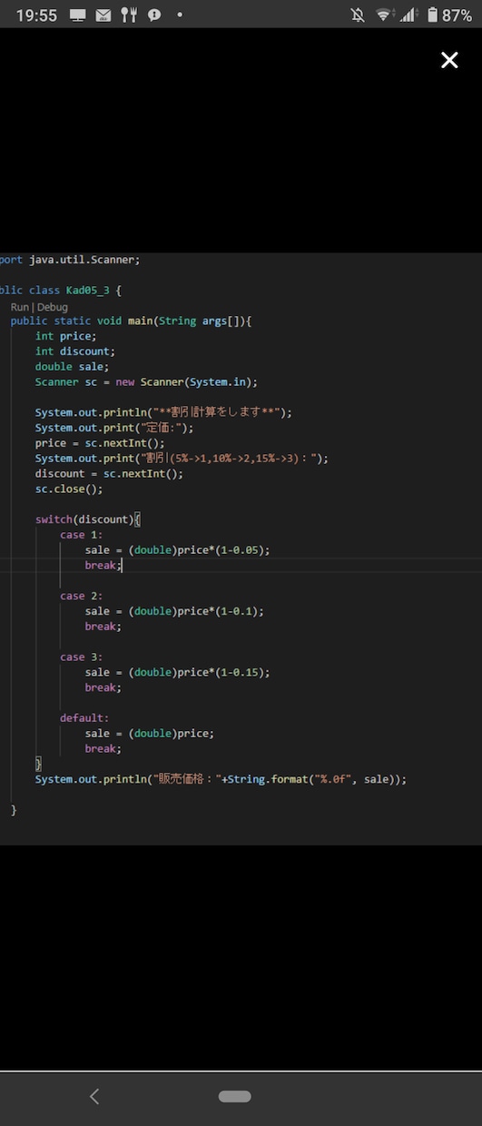Click the 'sc.close();' line
Image resolution: width=482 pixels, height=1126 pixels.
tap(69, 489)
